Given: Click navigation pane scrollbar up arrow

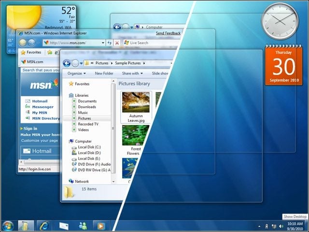Looking at the screenshot, I should tap(113, 81).
